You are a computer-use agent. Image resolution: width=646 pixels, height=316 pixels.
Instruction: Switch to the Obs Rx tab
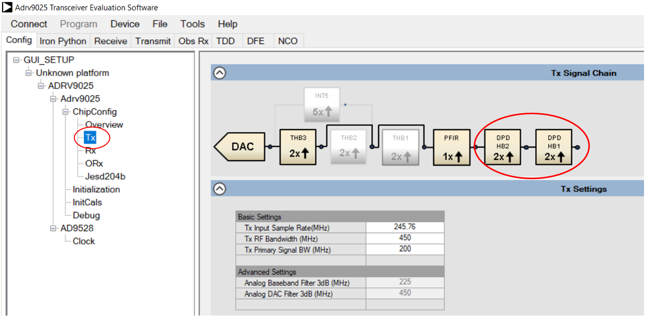pyautogui.click(x=194, y=41)
